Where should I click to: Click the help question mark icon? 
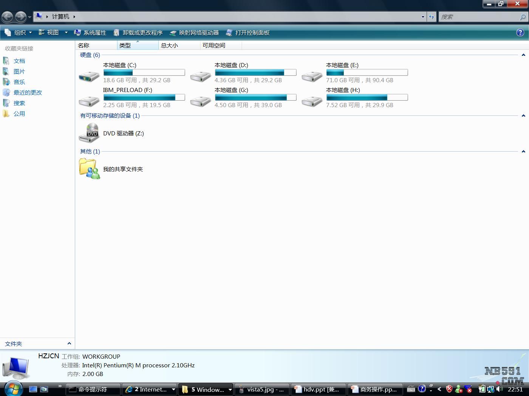pyautogui.click(x=520, y=33)
